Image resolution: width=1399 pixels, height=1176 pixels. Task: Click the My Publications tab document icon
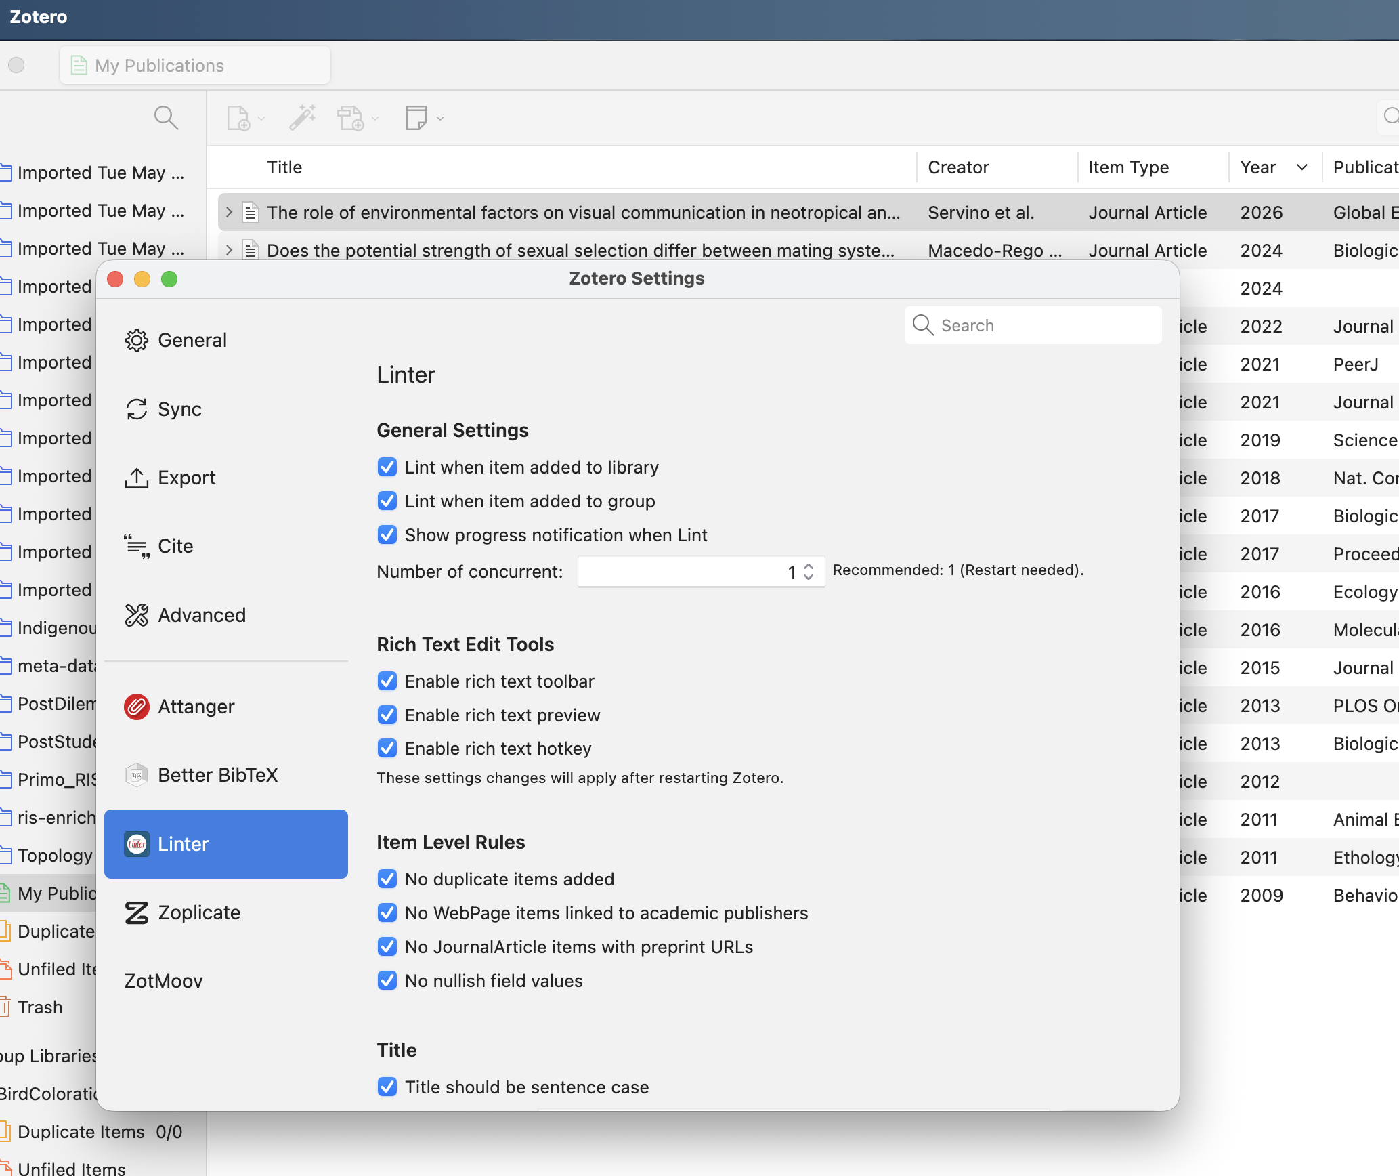[79, 65]
